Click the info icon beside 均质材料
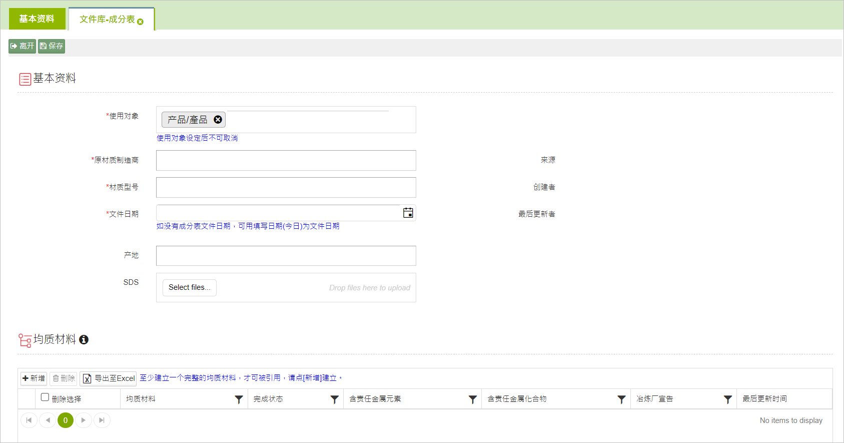Image resolution: width=844 pixels, height=443 pixels. point(84,340)
